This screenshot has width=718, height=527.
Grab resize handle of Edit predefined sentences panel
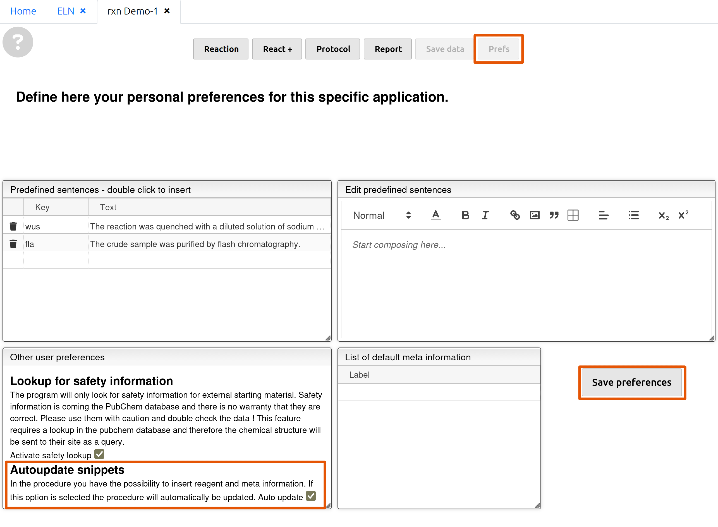712,338
